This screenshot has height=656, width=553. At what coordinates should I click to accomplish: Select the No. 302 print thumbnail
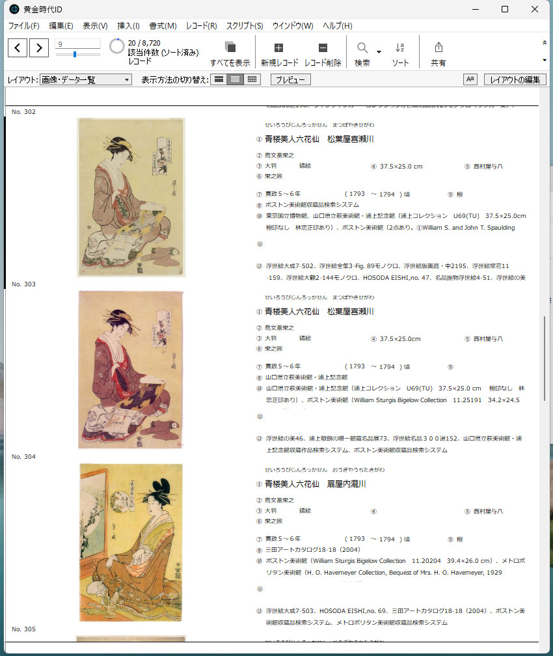[131, 197]
